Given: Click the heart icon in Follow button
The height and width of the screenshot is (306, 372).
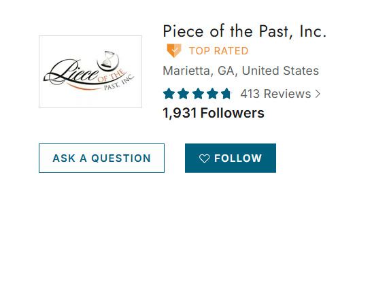Looking at the screenshot, I should coord(204,158).
